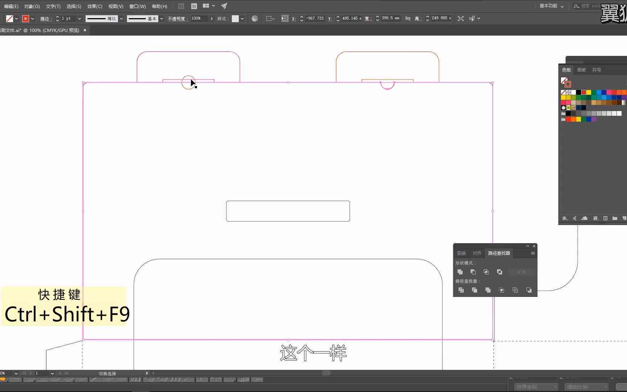Open the brush definition dropdown
Image resolution: width=627 pixels, height=392 pixels.
click(161, 19)
